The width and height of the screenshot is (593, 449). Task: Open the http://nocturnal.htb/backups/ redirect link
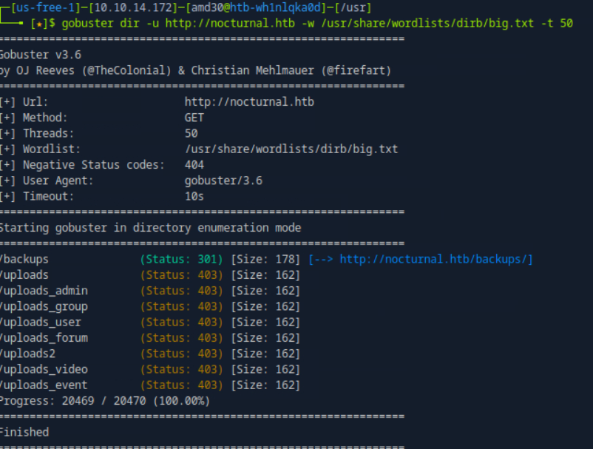point(436,260)
